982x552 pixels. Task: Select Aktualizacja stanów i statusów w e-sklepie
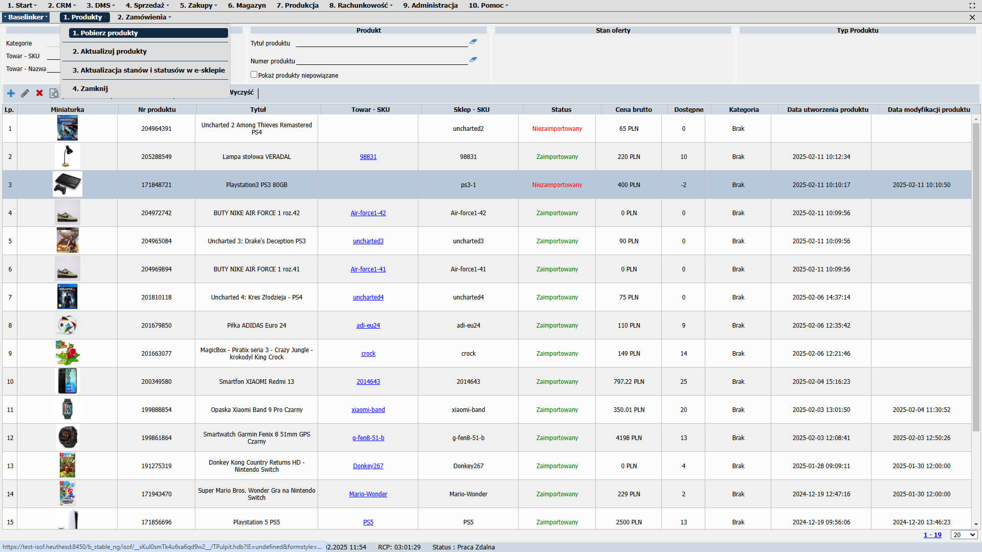tap(148, 70)
